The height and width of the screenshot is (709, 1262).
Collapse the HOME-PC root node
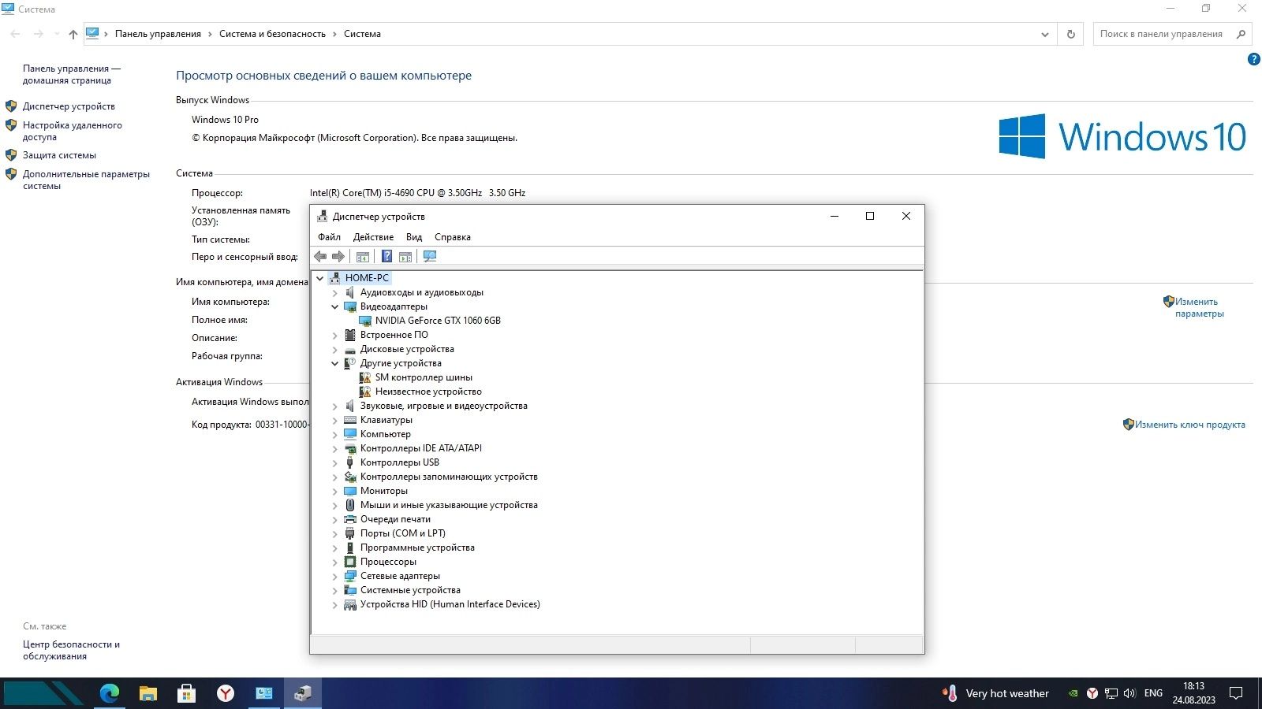coord(319,278)
